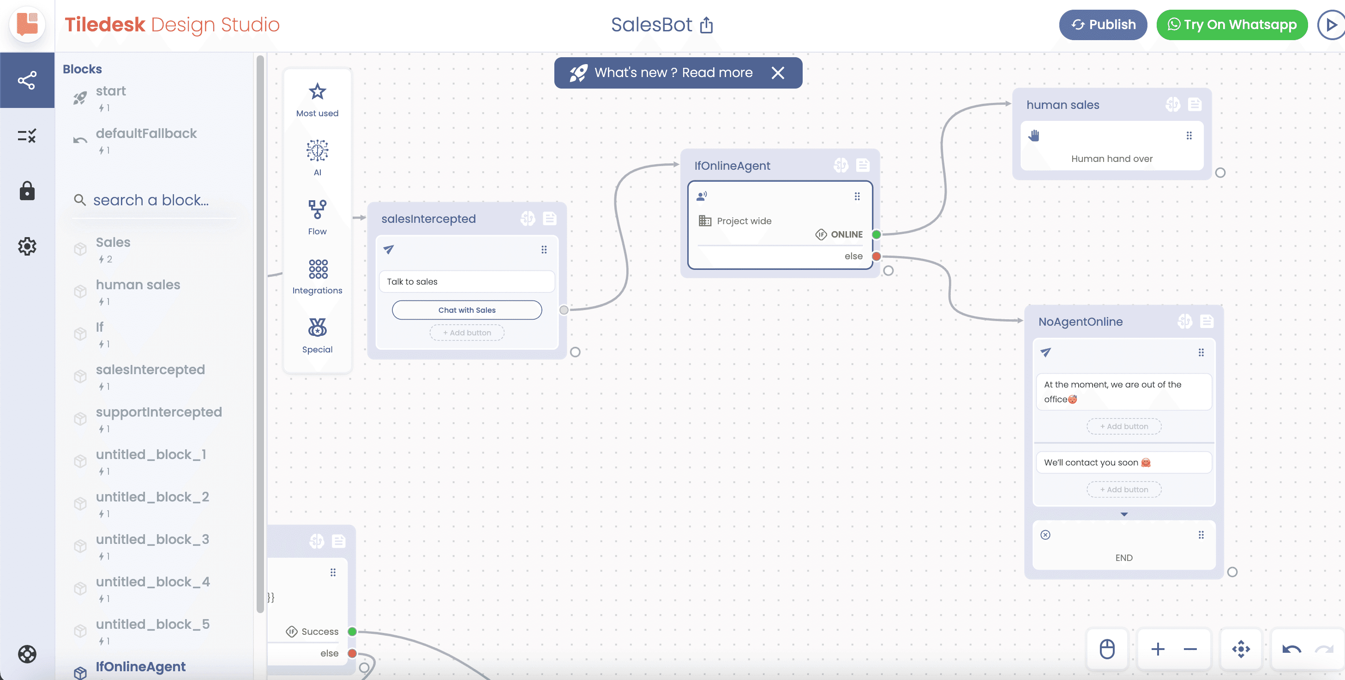Viewport: 1345px width, 680px height.
Task: Click IfOnlineAgent block notes document icon
Action: (863, 165)
